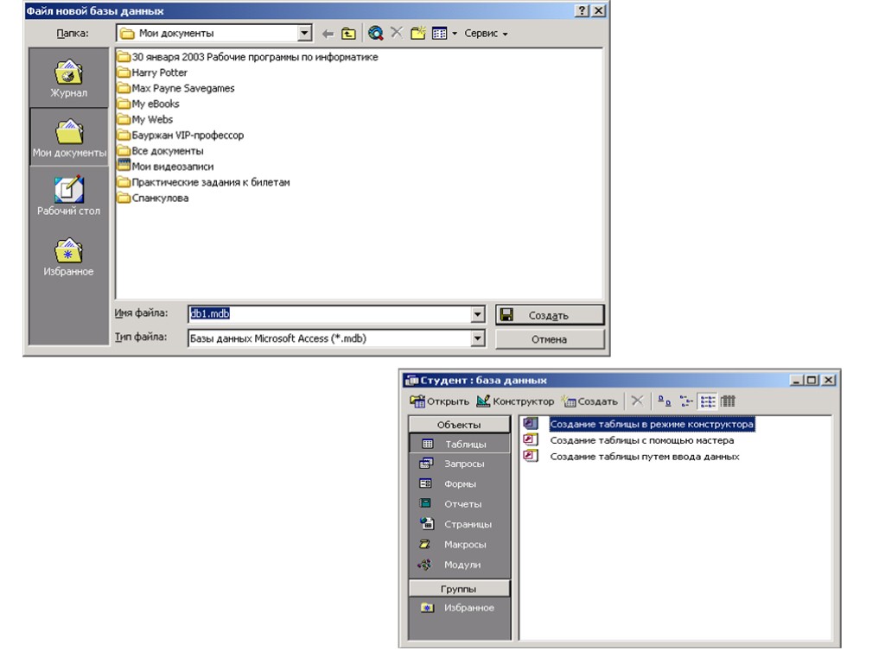Go back using the arrow icon in file dialog
885x663 pixels.
tap(328, 34)
